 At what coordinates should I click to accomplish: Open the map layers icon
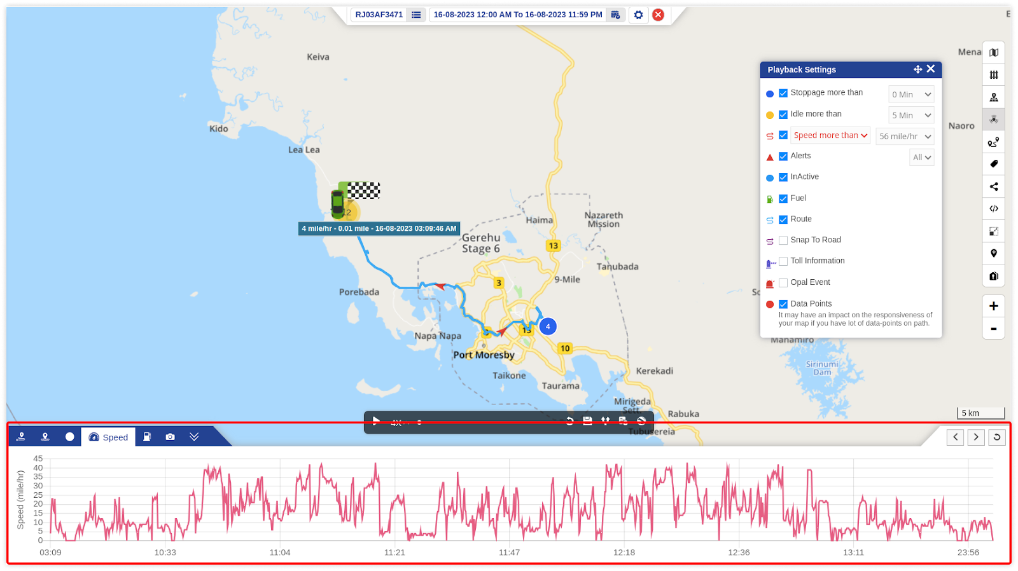pyautogui.click(x=994, y=53)
